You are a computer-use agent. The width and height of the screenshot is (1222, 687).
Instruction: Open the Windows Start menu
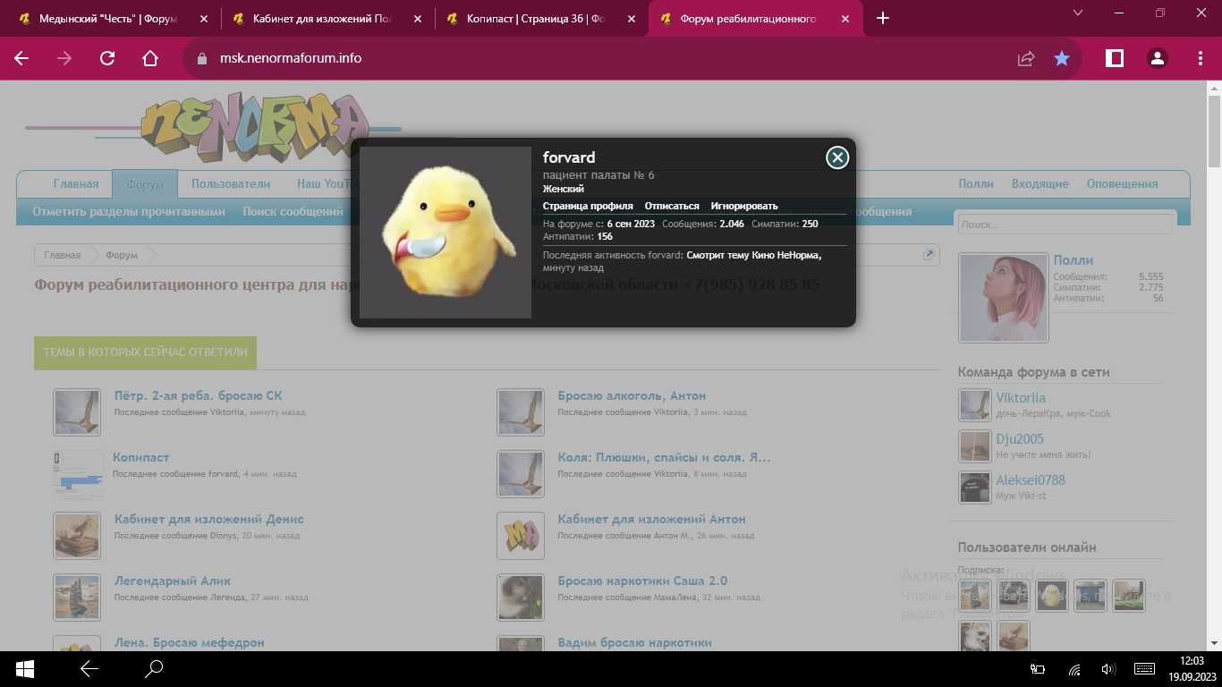(24, 668)
